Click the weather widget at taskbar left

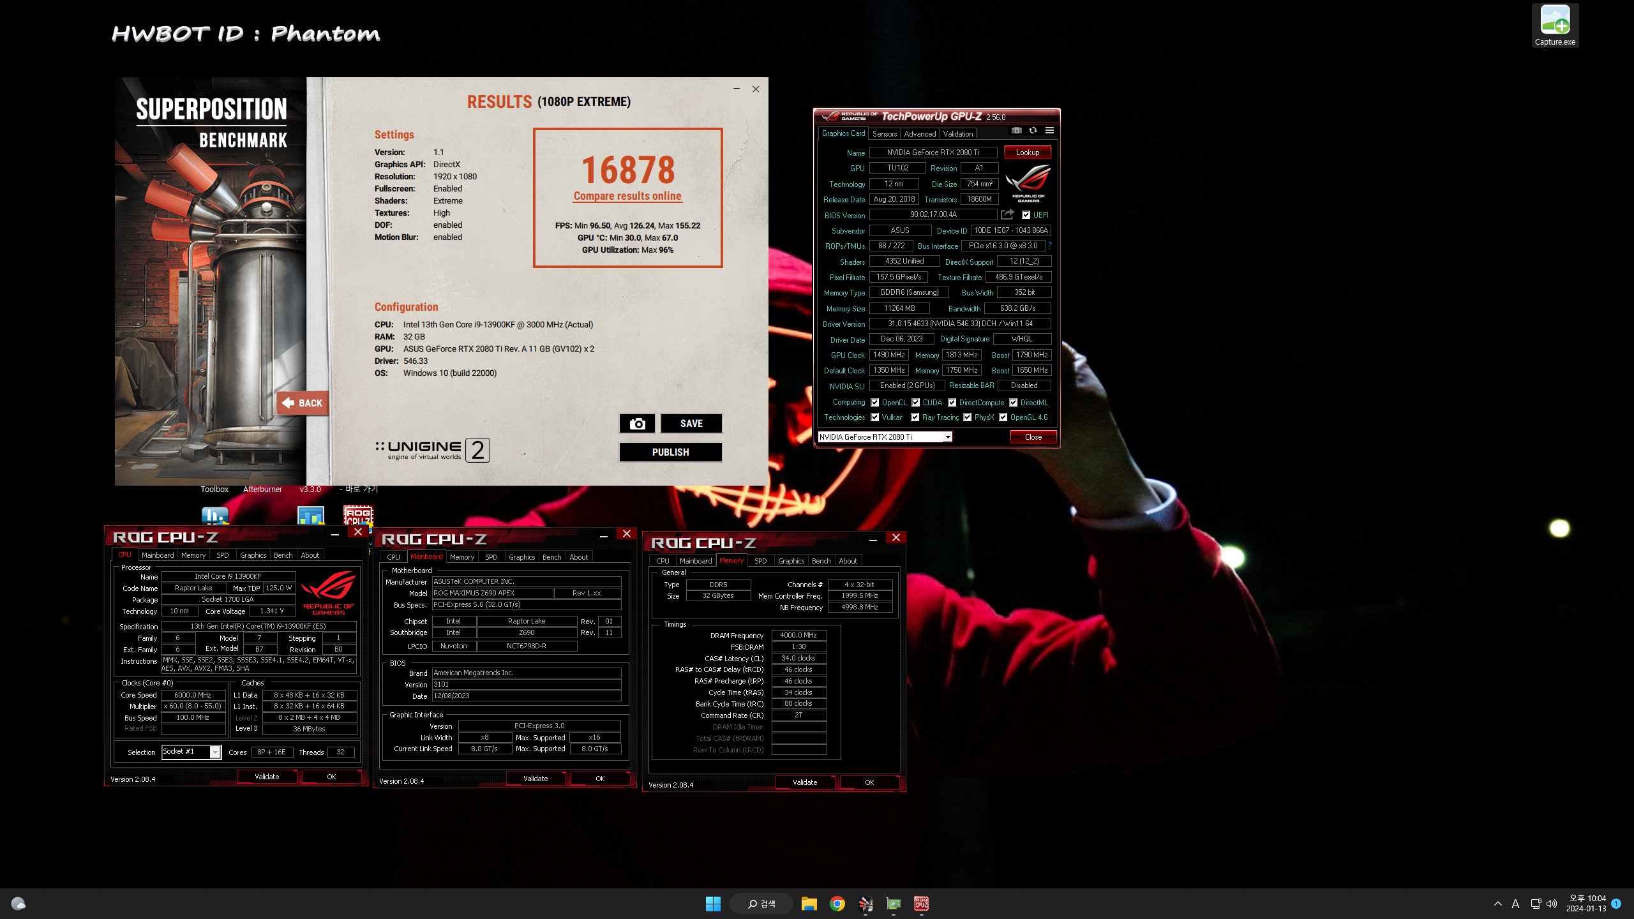pos(18,904)
